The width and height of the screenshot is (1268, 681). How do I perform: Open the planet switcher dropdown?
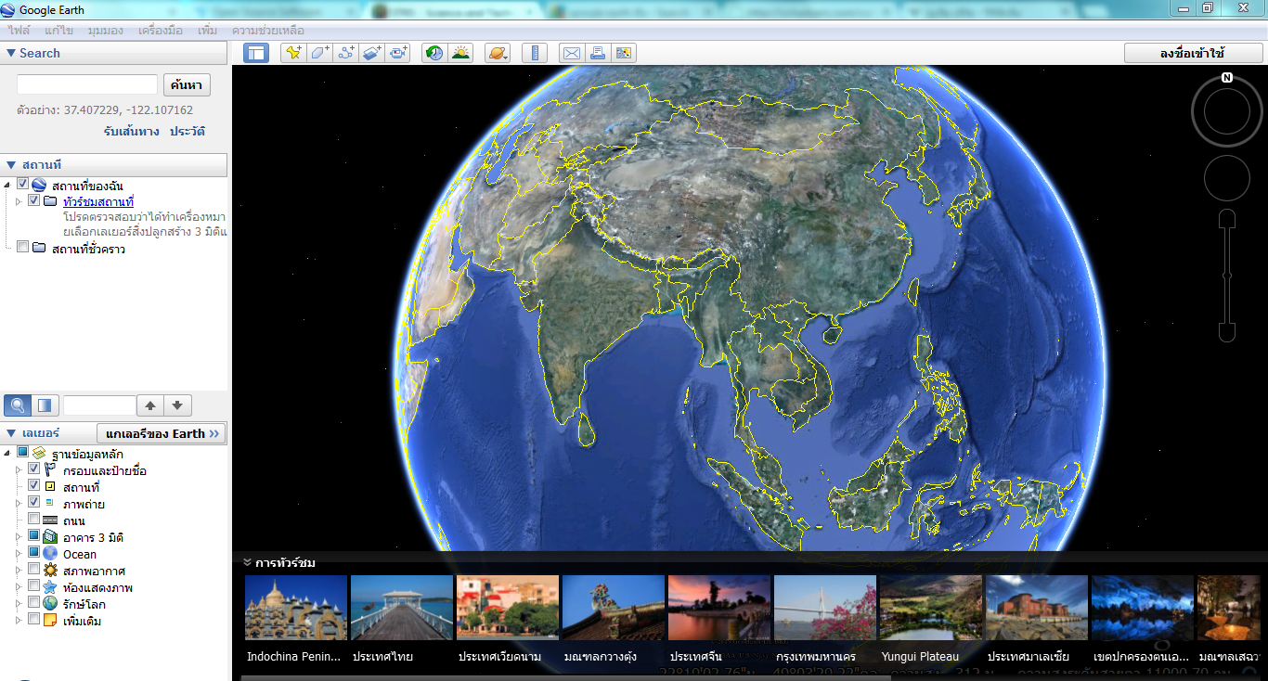pyautogui.click(x=498, y=53)
